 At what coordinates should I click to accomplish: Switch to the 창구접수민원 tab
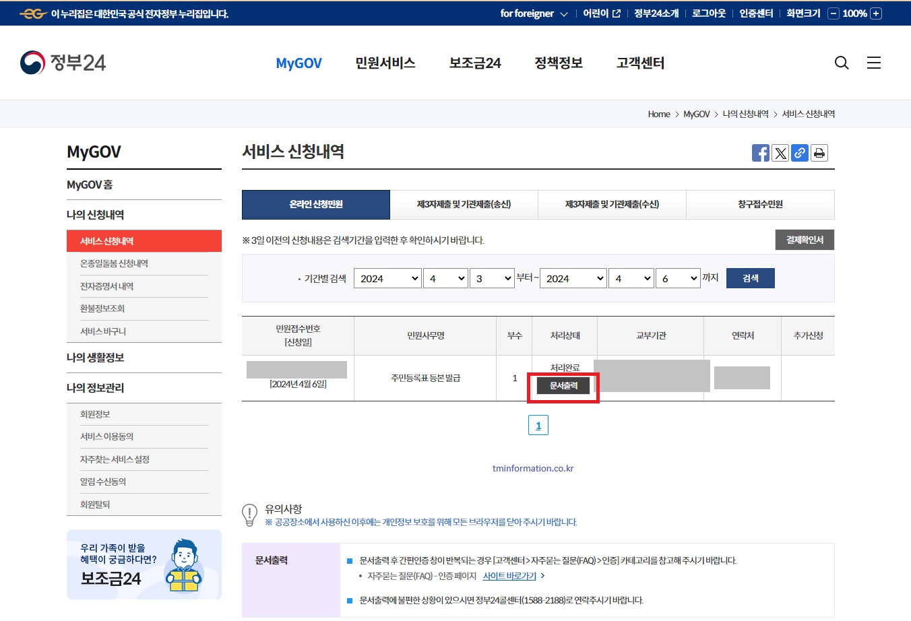760,204
